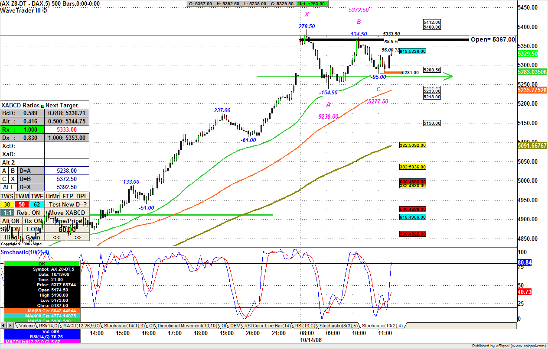The width and height of the screenshot is (548, 349).
Task: Open the Volume study tab
Action: pyautogui.click(x=26, y=326)
